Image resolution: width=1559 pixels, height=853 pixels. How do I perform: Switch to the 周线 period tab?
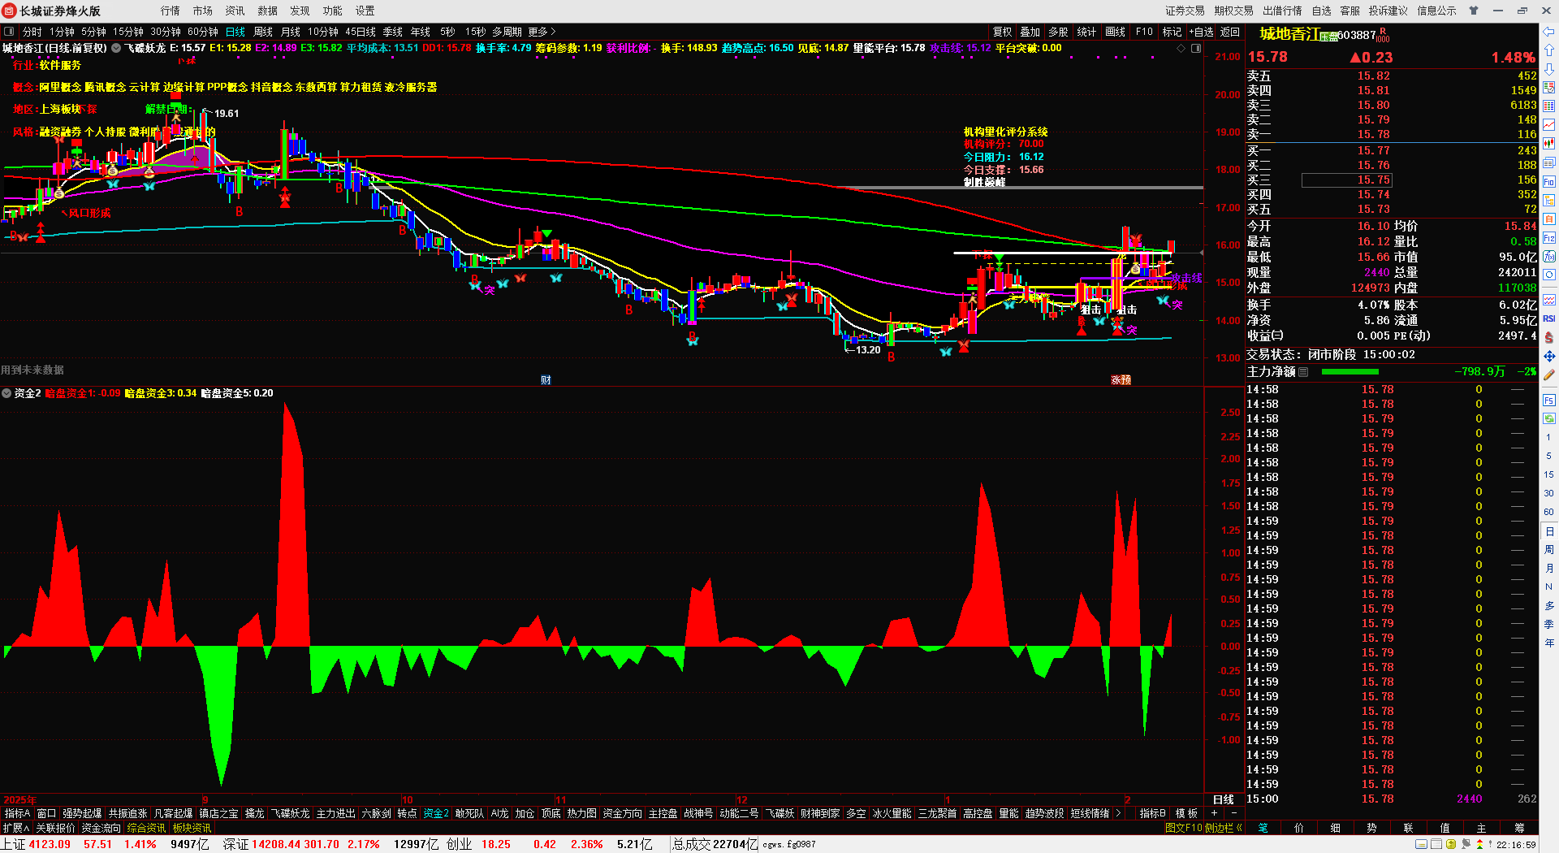263,32
